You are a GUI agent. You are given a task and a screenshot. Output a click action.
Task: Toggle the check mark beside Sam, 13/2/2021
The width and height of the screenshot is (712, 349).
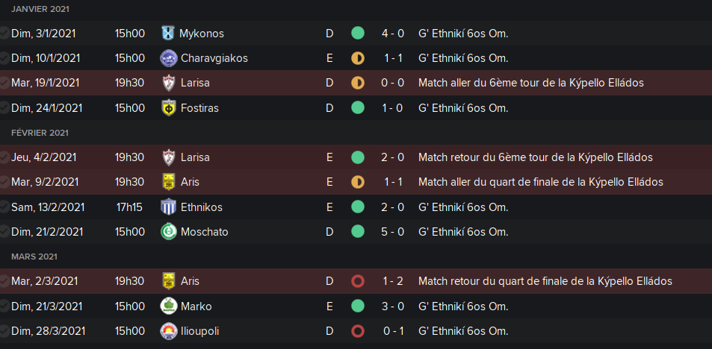(x=5, y=207)
